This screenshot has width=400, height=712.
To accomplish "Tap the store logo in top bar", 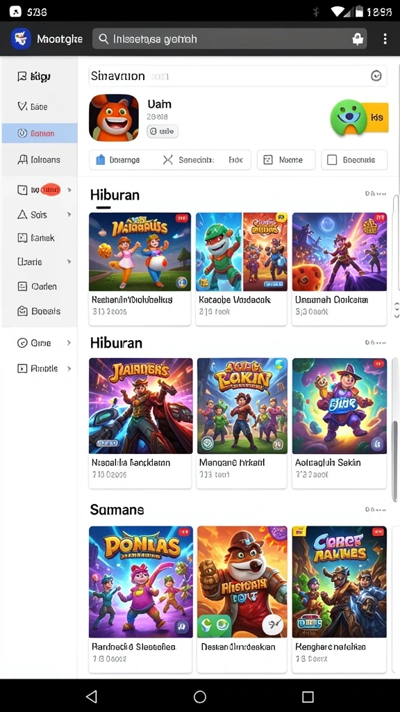I will point(20,39).
